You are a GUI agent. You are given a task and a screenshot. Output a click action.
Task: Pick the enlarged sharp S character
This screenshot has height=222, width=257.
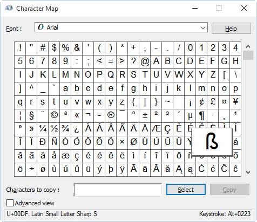pyautogui.click(x=212, y=142)
